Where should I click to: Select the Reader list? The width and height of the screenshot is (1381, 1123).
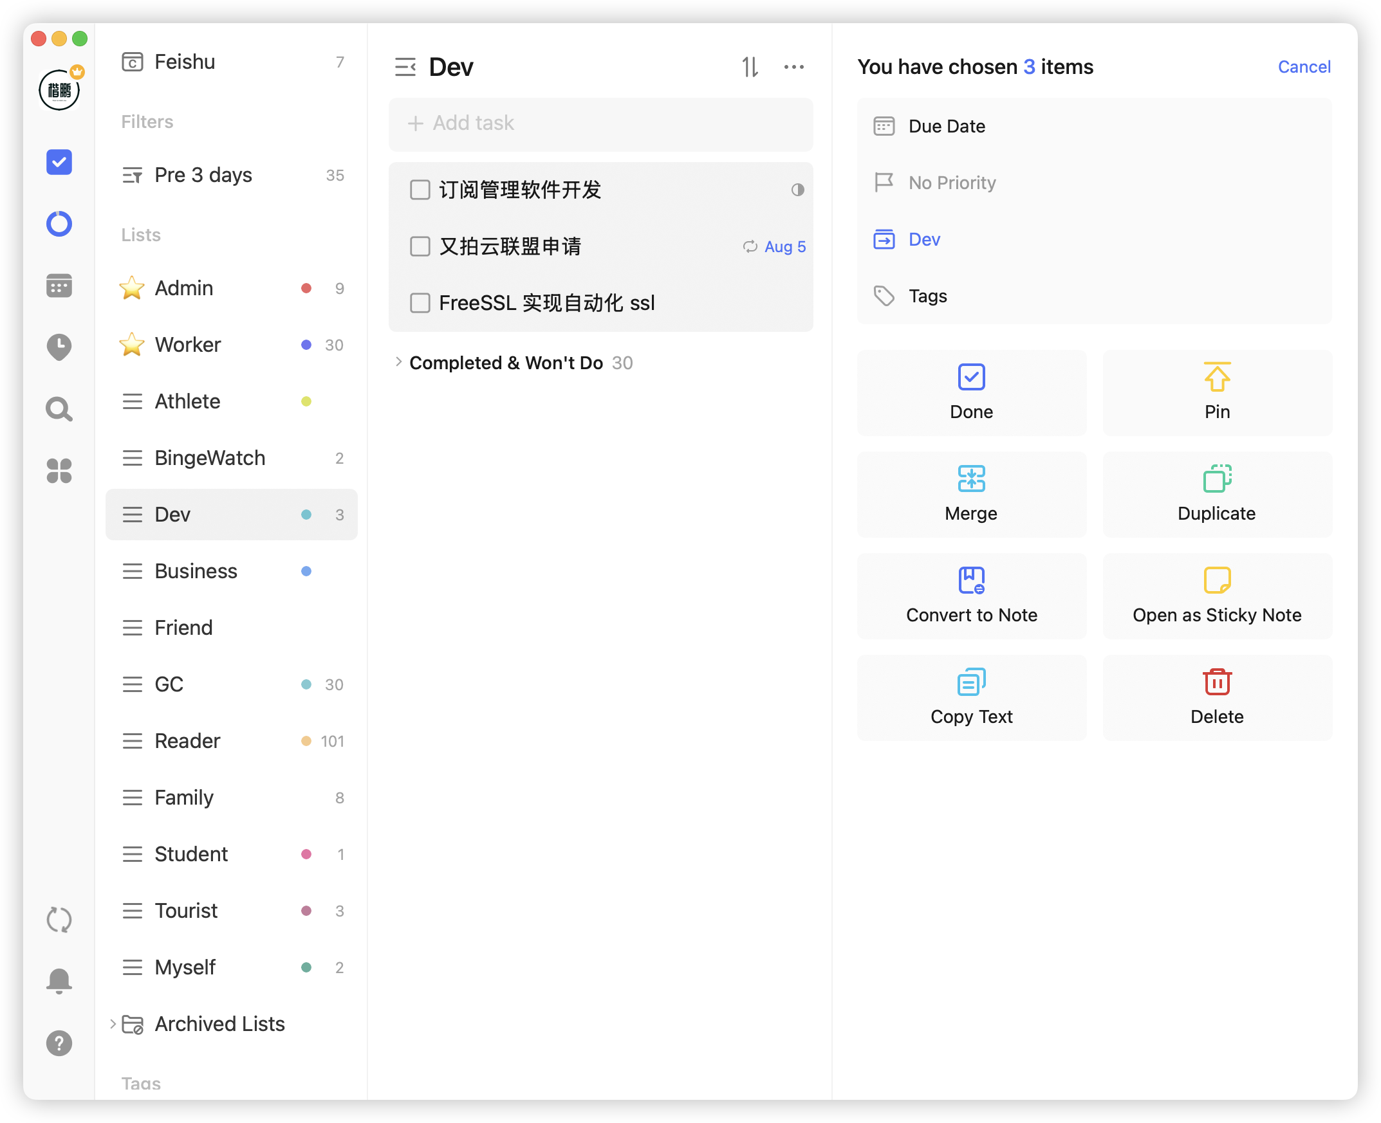coord(188,741)
